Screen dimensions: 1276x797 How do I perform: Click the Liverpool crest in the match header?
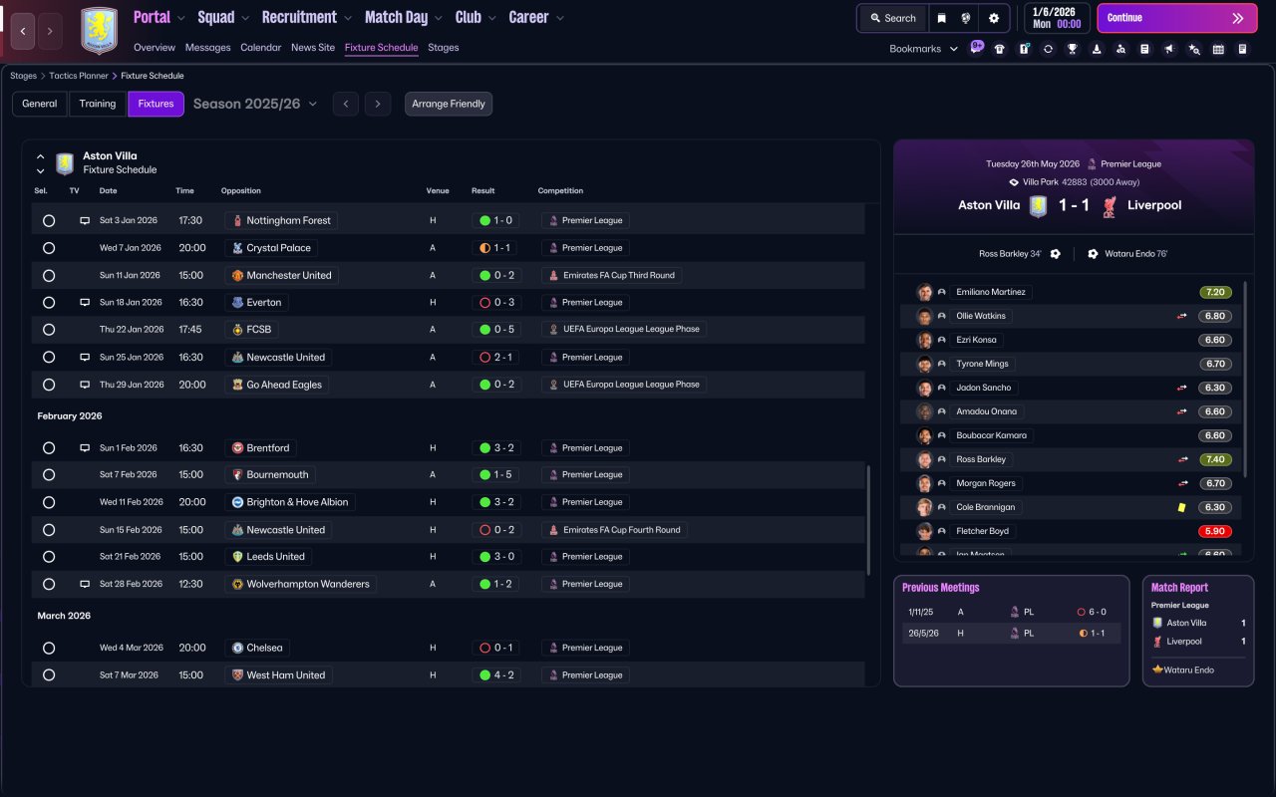point(1109,205)
